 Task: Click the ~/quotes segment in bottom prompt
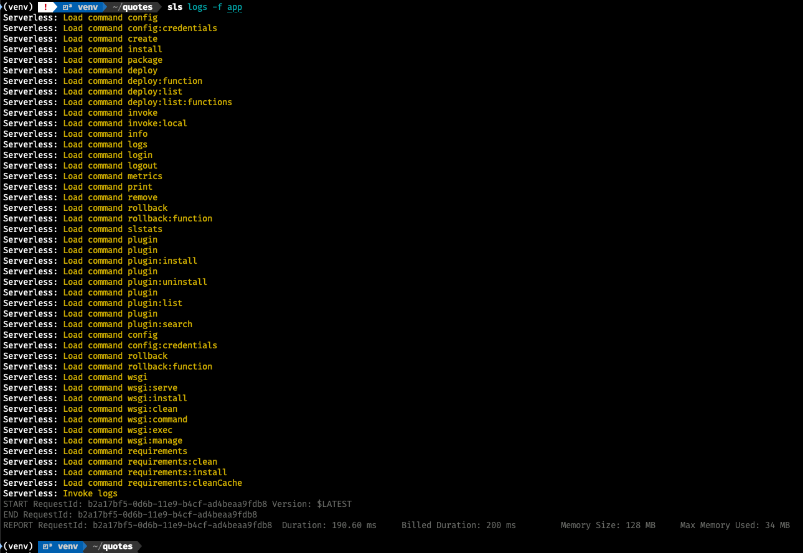(112, 546)
